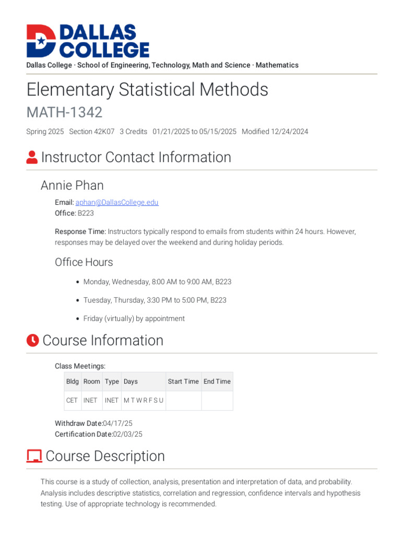Click the Office Hours subheading
The height and width of the screenshot is (535, 401).
[x=84, y=262]
